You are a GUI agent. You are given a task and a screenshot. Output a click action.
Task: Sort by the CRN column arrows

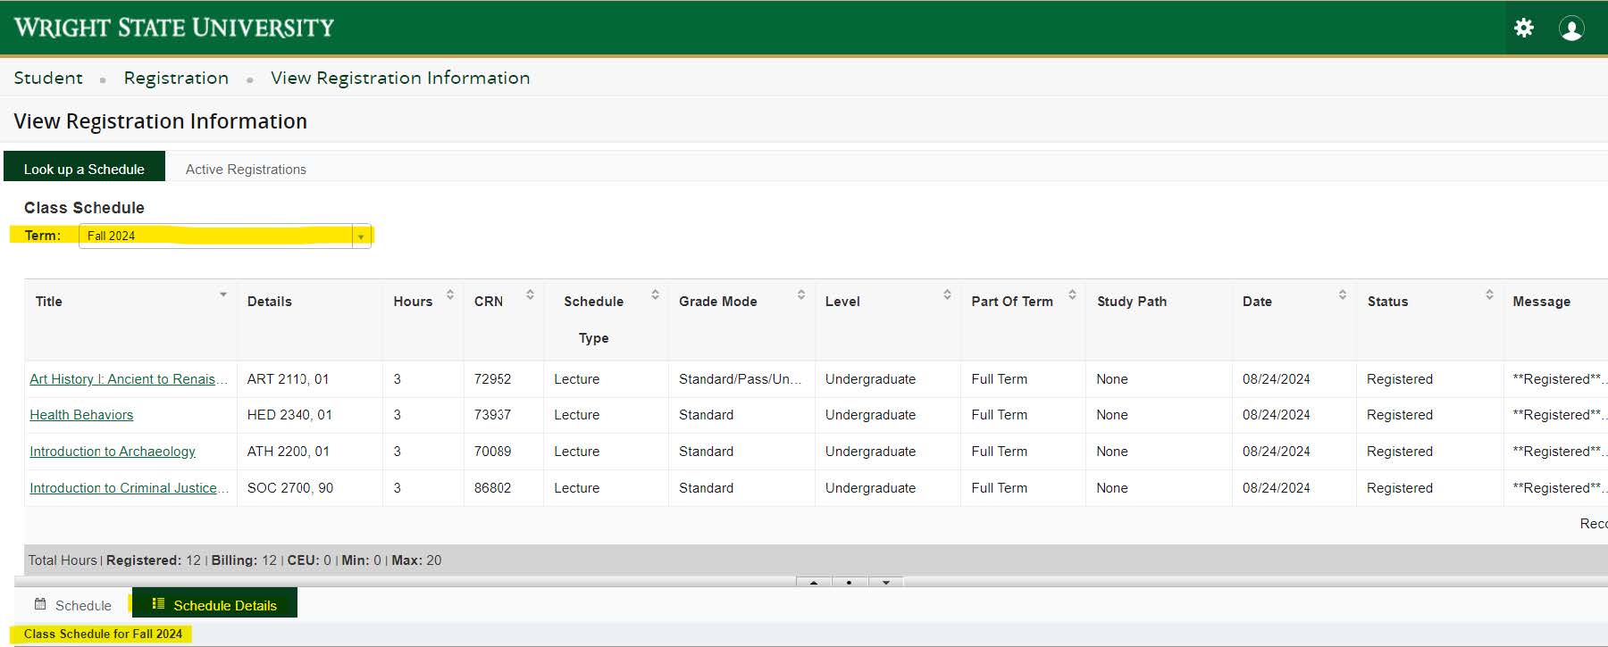click(530, 294)
